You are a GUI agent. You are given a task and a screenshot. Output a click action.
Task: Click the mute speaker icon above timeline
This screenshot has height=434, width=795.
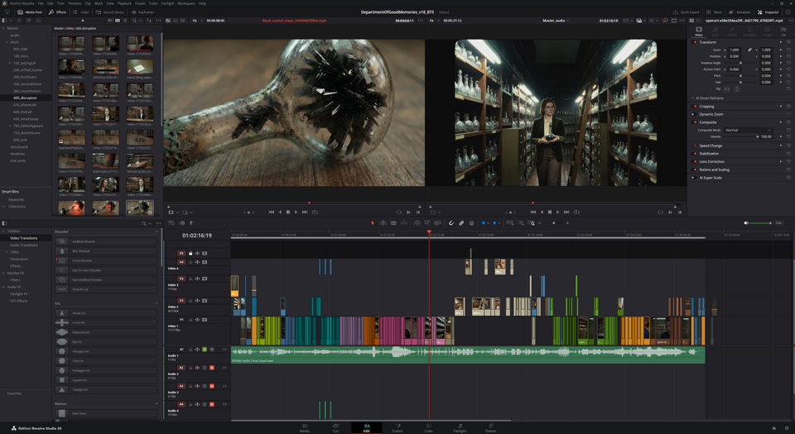746,223
